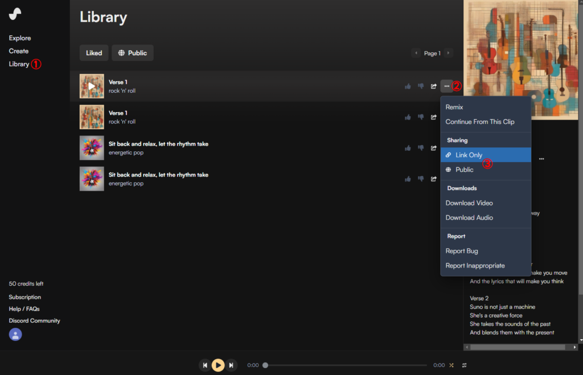Screen dimensions: 583x375
Task: Toggle the Liked filter
Action: click(x=94, y=53)
